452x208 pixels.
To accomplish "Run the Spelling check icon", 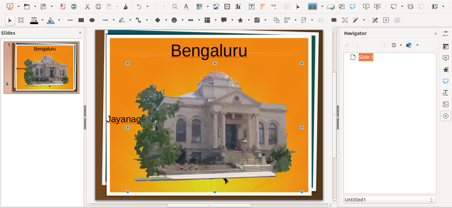I will [186, 6].
